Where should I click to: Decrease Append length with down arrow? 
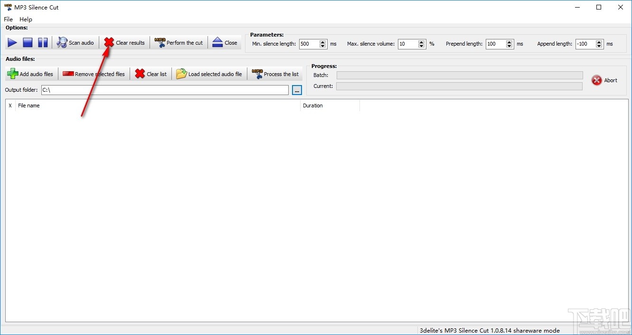[599, 46]
